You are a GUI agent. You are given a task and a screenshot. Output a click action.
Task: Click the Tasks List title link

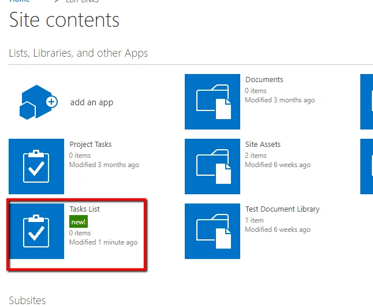click(x=84, y=209)
